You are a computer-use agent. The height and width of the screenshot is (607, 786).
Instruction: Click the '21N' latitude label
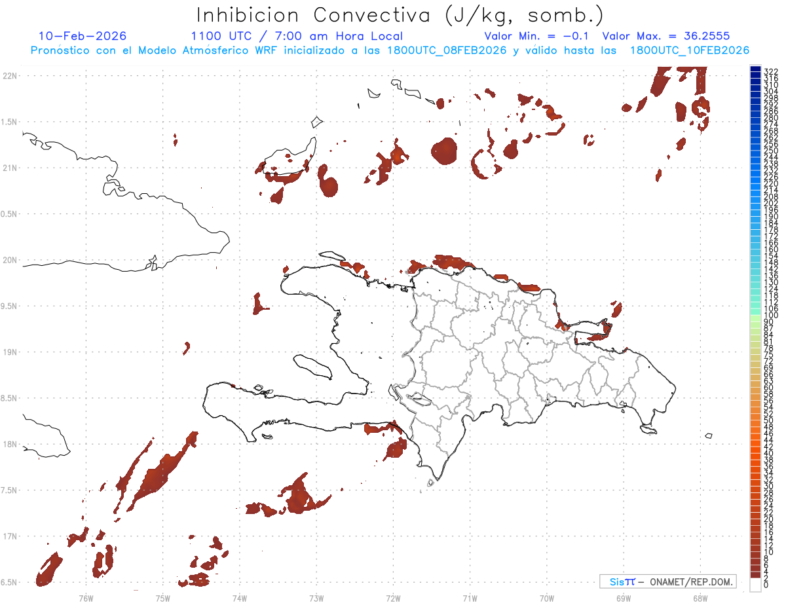click(10, 168)
